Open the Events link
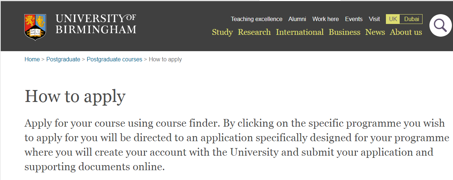 pyautogui.click(x=354, y=19)
